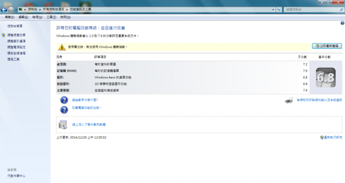This screenshot has width=345, height=183.
Task: Select processor row subscore 7.2
Action: coord(305,65)
